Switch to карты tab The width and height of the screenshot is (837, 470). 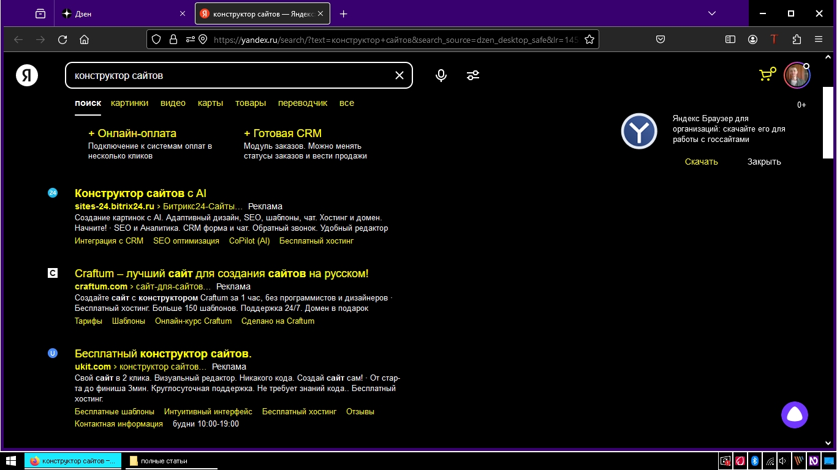pos(210,103)
